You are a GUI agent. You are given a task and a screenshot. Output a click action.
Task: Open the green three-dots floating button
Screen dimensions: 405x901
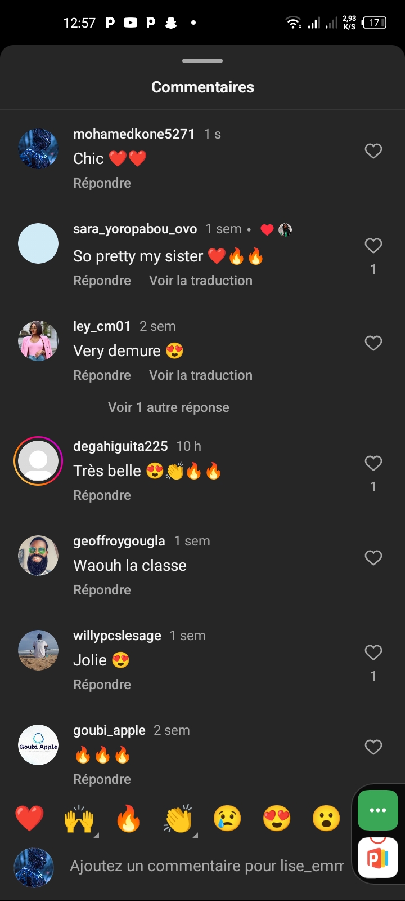(x=377, y=810)
